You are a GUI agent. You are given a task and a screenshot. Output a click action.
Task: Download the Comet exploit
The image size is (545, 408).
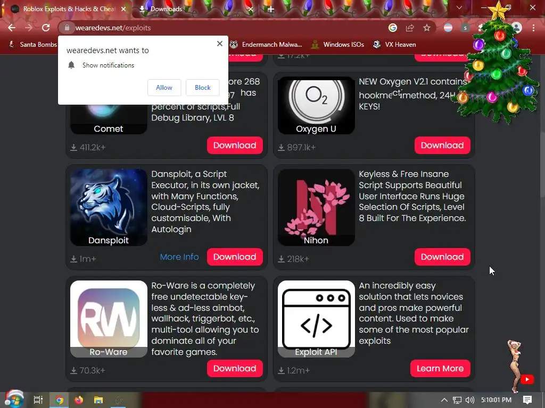point(235,146)
